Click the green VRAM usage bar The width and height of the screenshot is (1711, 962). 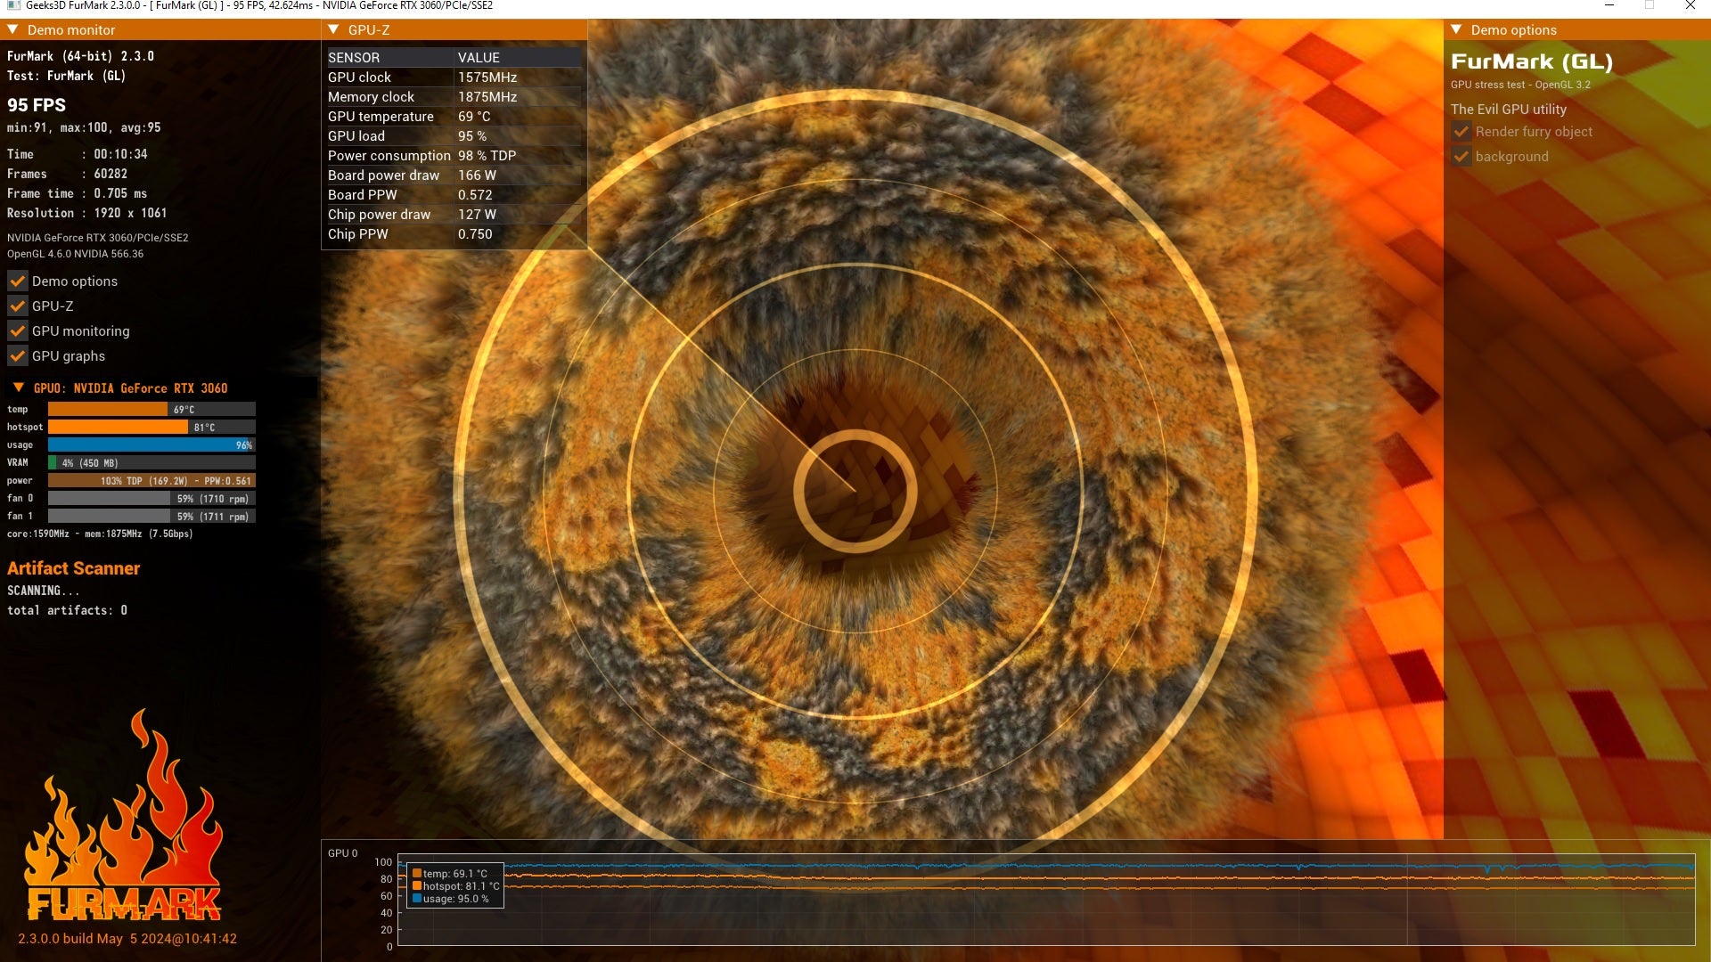pyautogui.click(x=53, y=463)
